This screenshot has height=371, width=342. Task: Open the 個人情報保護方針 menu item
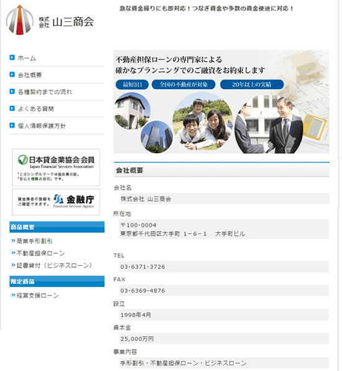(x=42, y=126)
